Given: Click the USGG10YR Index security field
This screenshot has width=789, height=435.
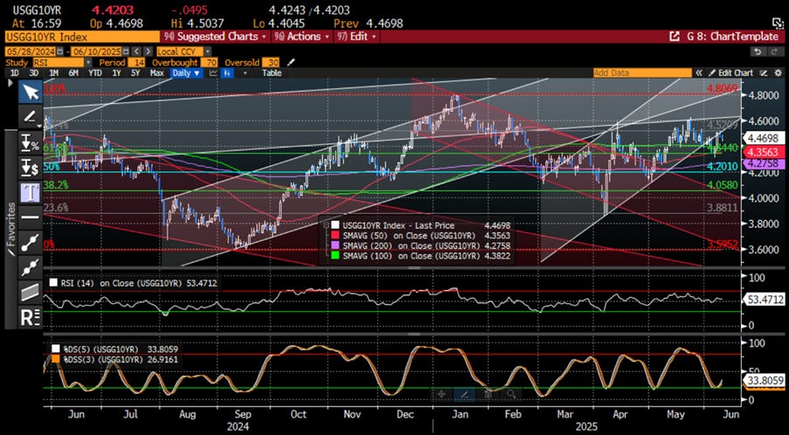Looking at the screenshot, I should click(81, 37).
